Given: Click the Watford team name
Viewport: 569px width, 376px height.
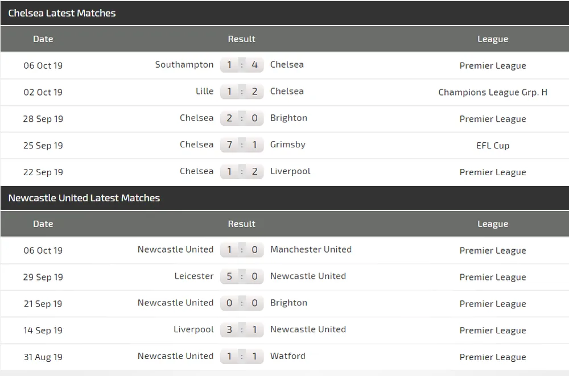Looking at the screenshot, I should point(288,356).
